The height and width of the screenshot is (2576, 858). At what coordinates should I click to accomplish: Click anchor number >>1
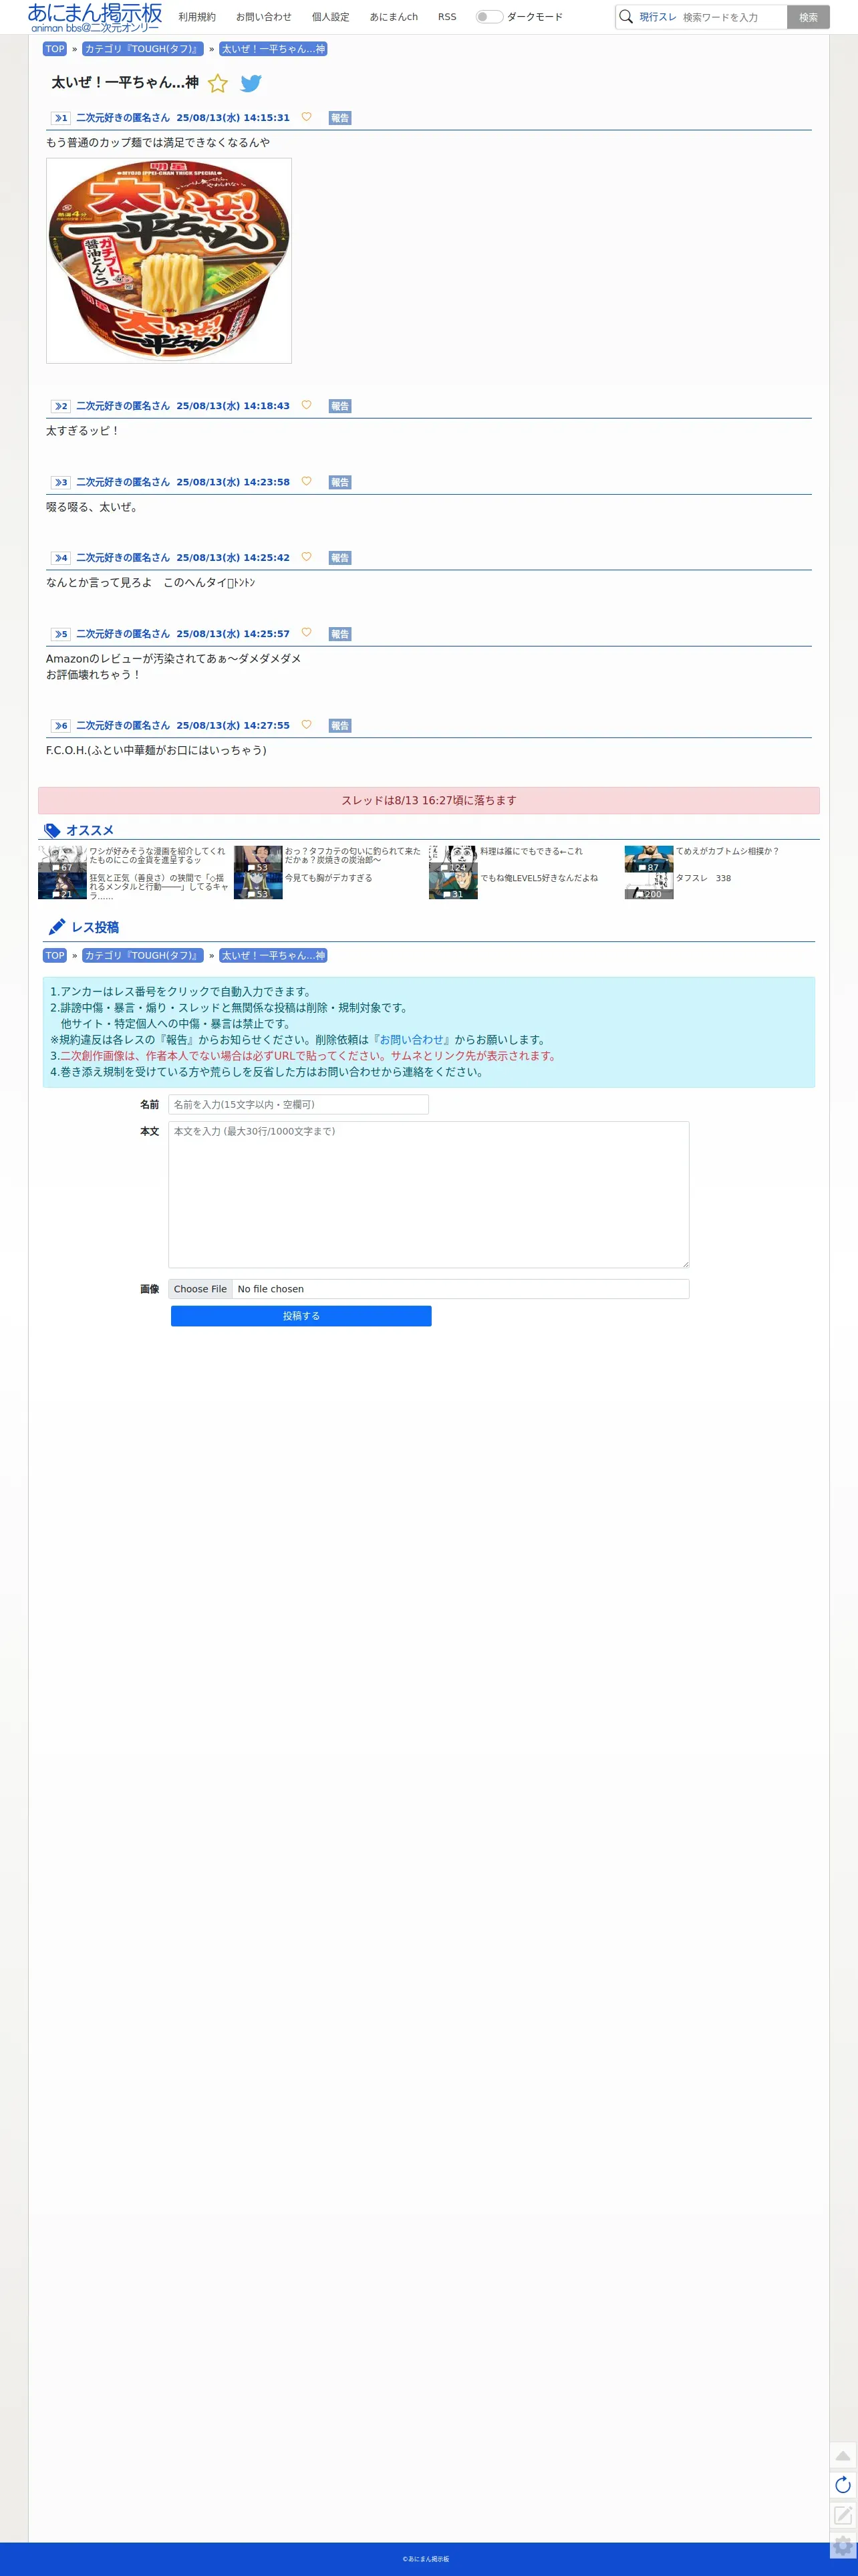point(61,118)
